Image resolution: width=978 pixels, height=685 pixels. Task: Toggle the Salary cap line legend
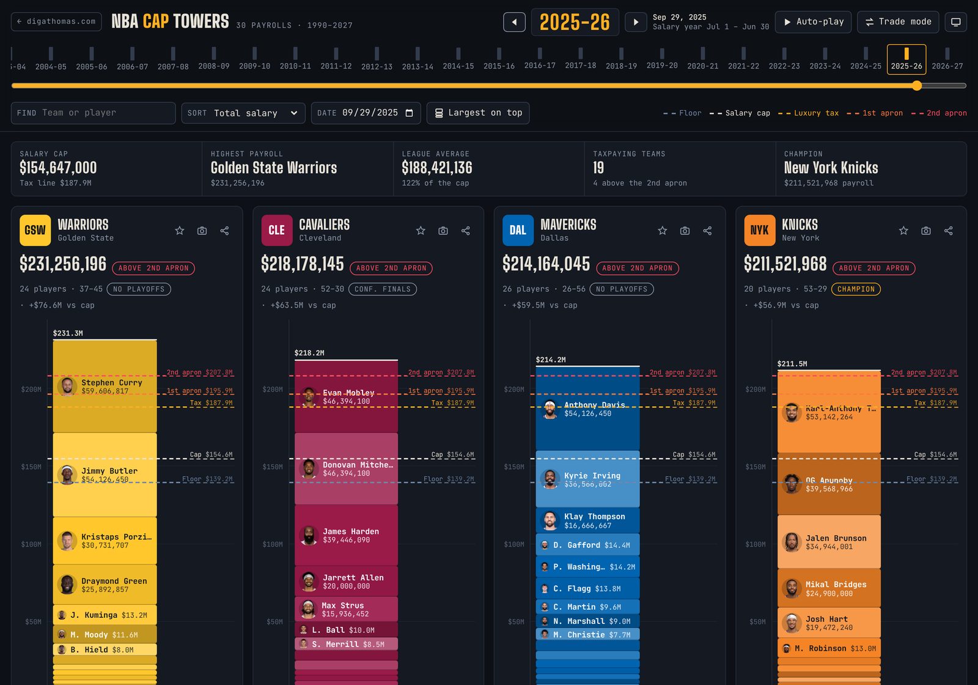tap(740, 113)
